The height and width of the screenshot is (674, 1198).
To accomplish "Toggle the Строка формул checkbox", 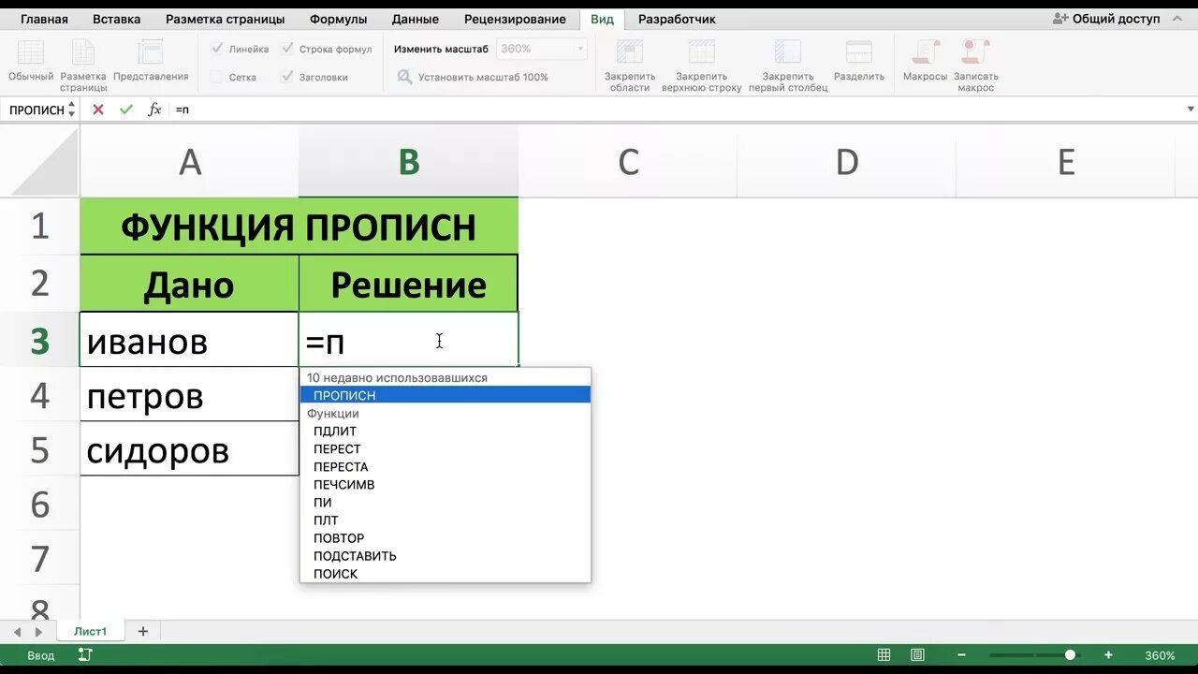I will [x=287, y=49].
